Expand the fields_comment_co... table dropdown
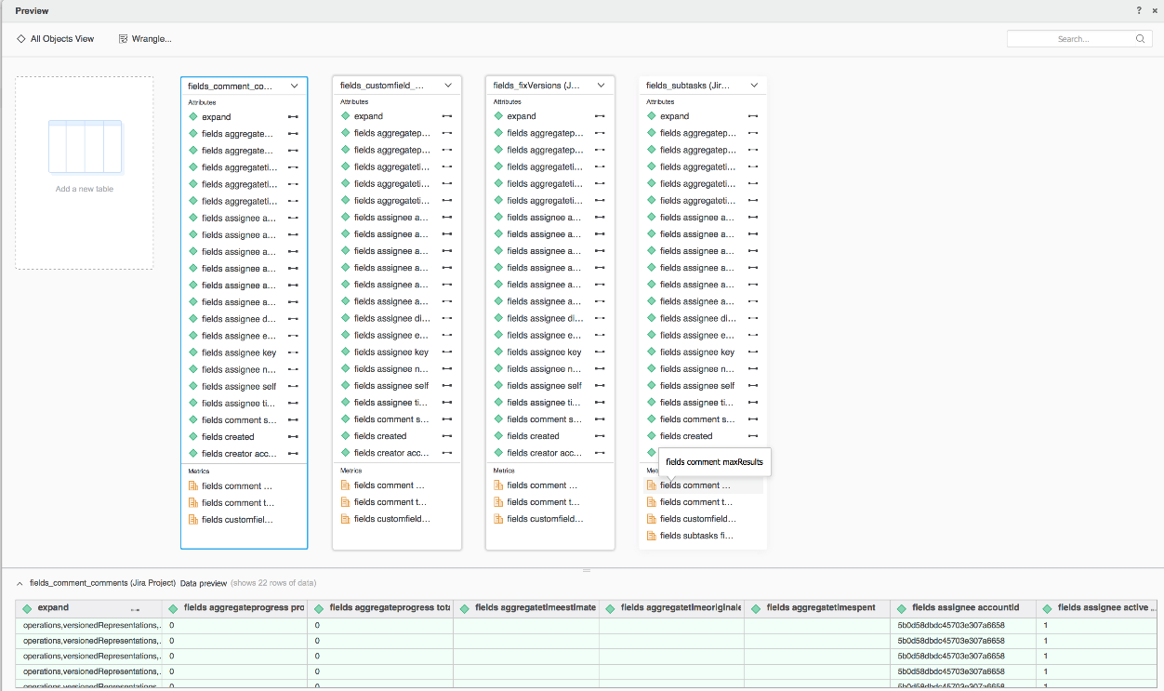The width and height of the screenshot is (1164, 691). coord(295,86)
